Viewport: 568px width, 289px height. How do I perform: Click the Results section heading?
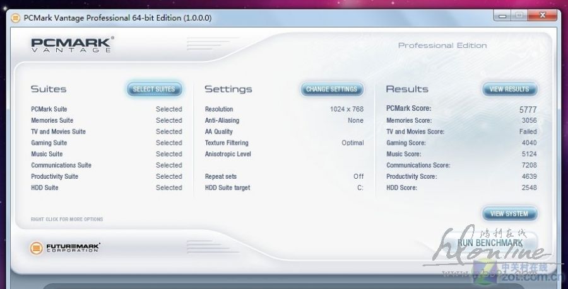pos(407,89)
